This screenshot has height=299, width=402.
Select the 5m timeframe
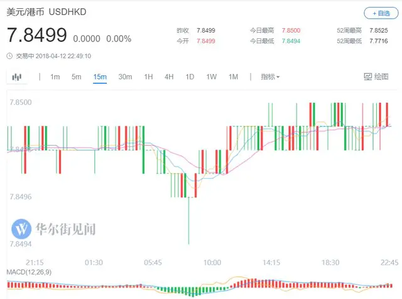[77, 76]
